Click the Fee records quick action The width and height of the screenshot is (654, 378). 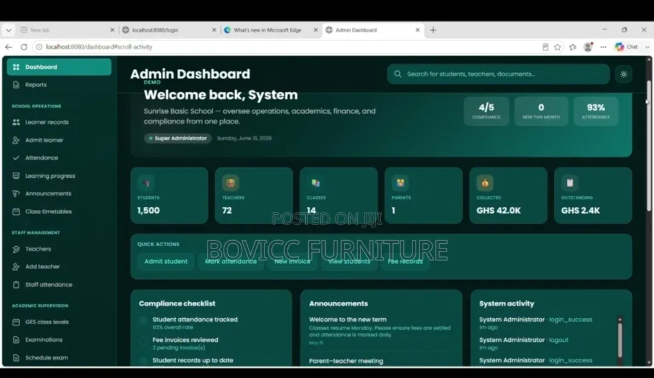[x=405, y=261]
